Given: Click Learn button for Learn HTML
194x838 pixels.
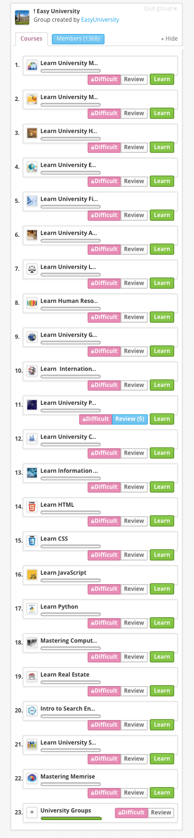Looking at the screenshot, I should (x=162, y=521).
